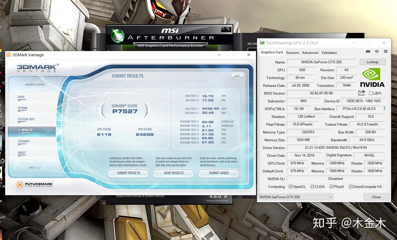Image resolution: width=397 pixels, height=240 pixels.
Task: Click the Feature Test 4 value 31.30
Action: [x=208, y=134]
